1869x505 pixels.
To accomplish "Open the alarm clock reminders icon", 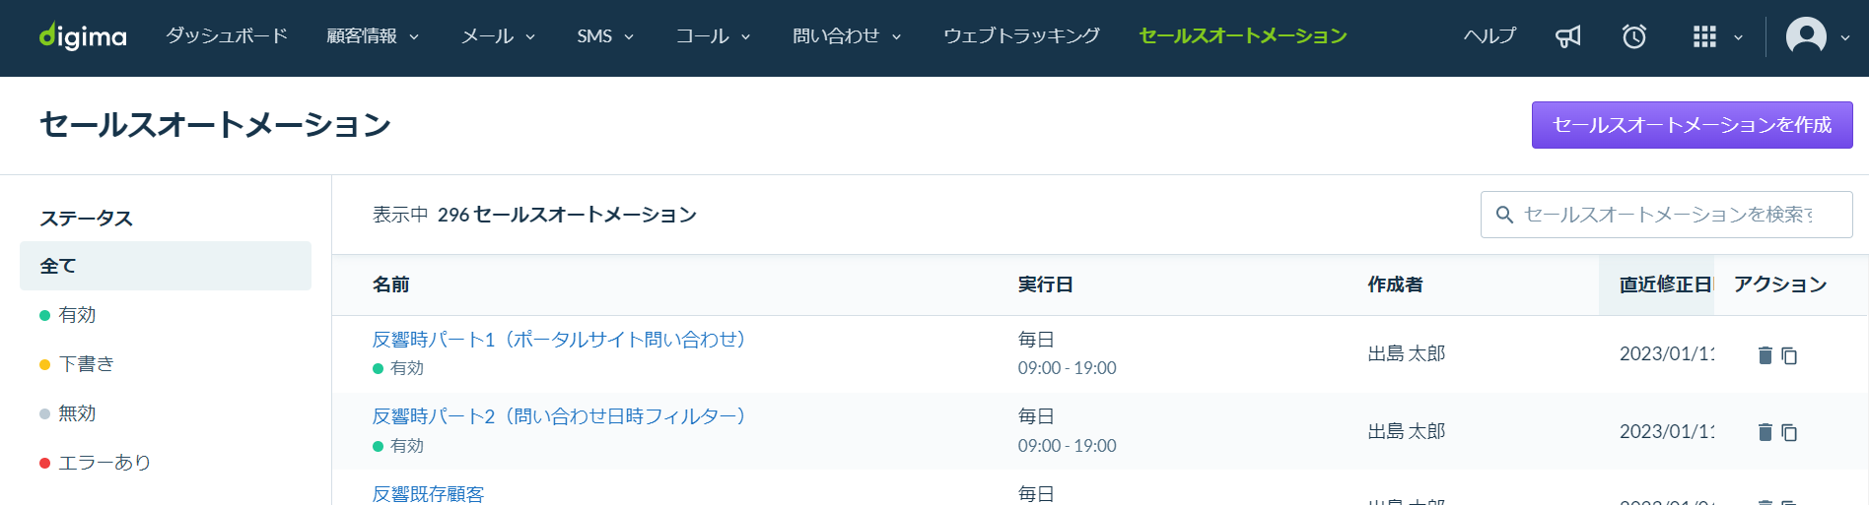I will 1634,36.
